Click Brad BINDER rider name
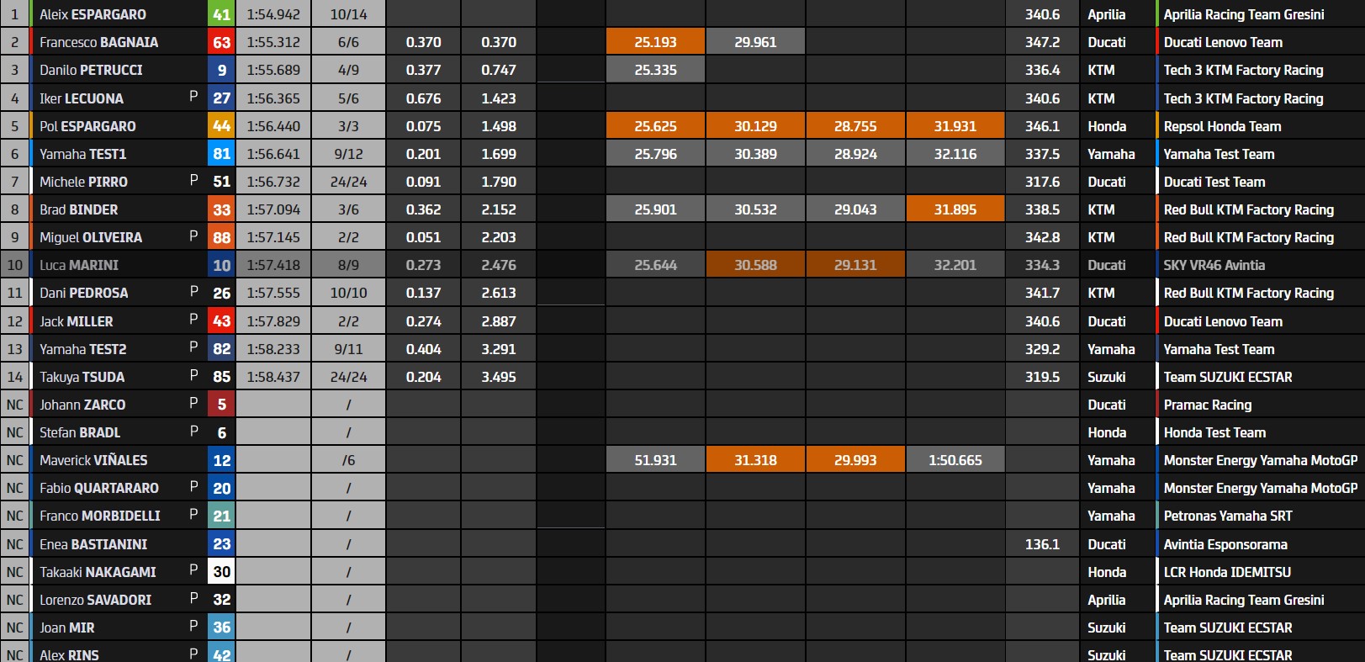The height and width of the screenshot is (662, 1365). 78,209
